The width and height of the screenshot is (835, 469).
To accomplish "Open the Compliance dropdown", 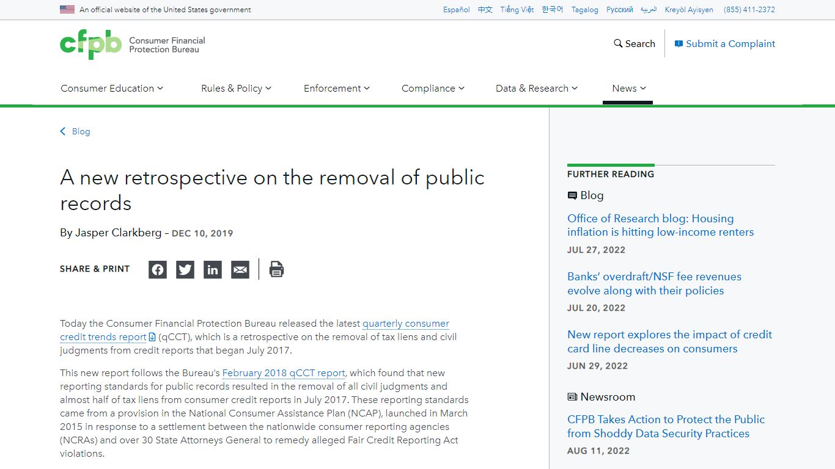I will click(433, 89).
